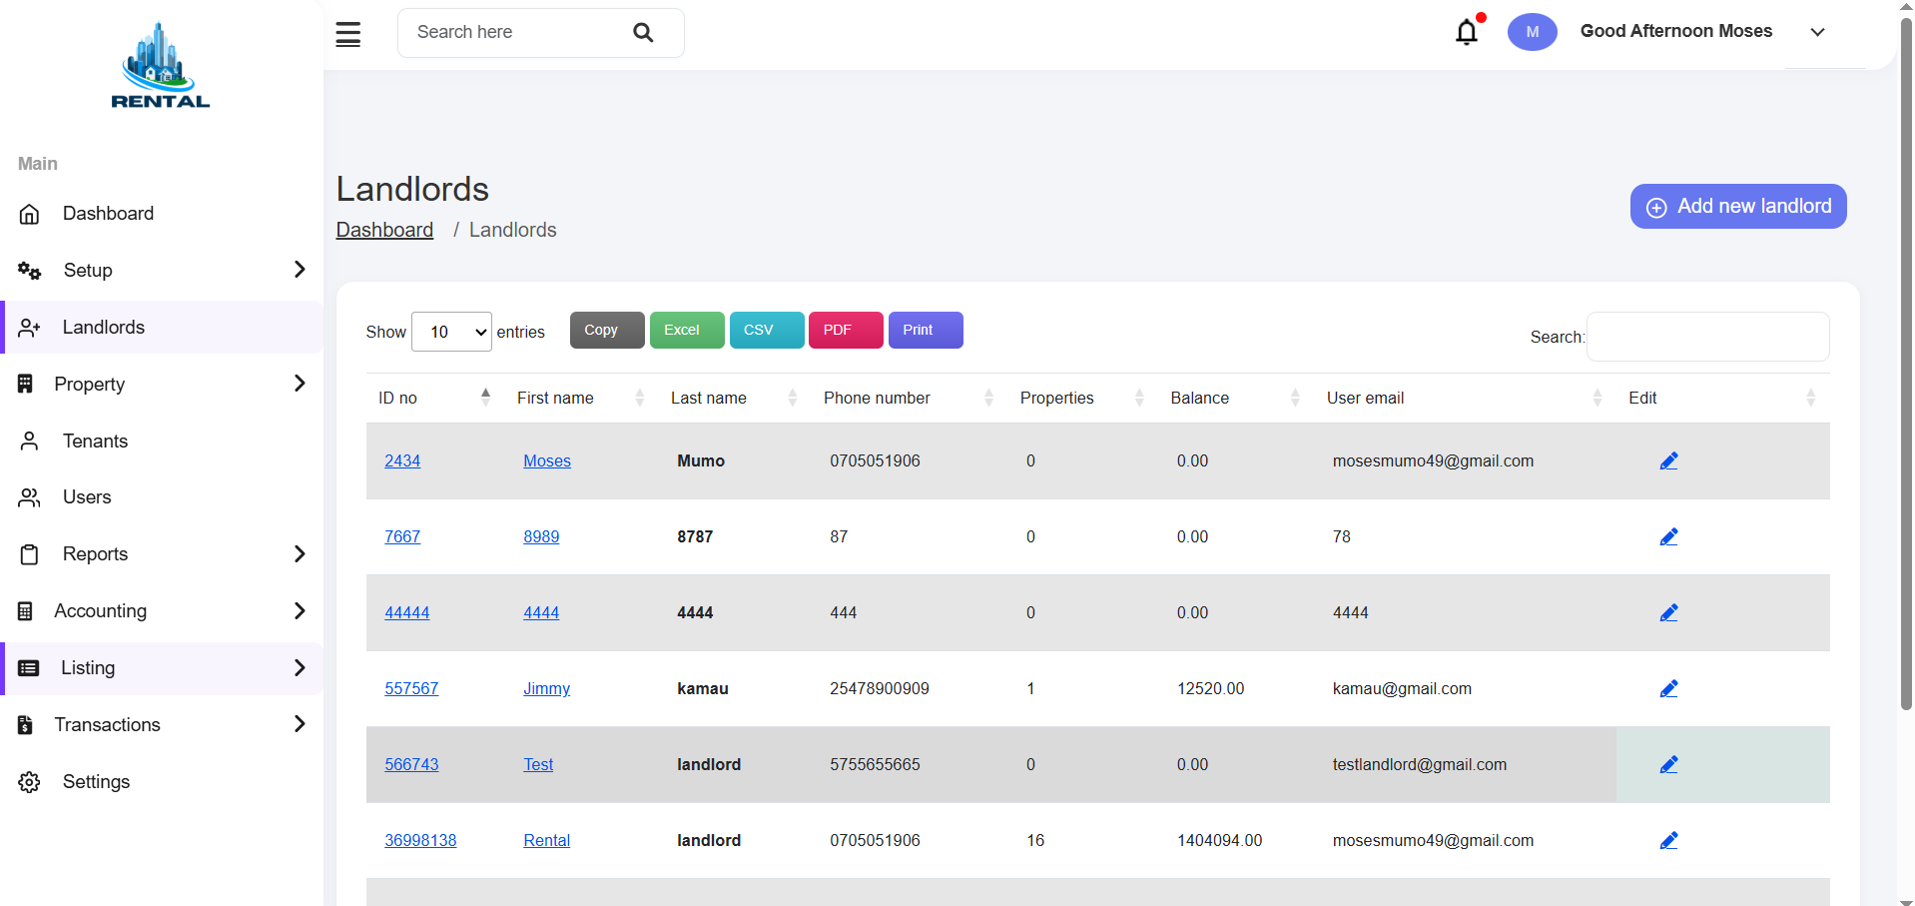Click the Users group icon
This screenshot has height=906, width=1915.
[30, 497]
